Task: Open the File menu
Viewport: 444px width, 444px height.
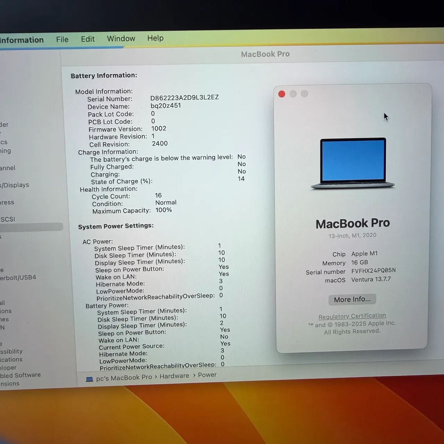Action: 62,39
